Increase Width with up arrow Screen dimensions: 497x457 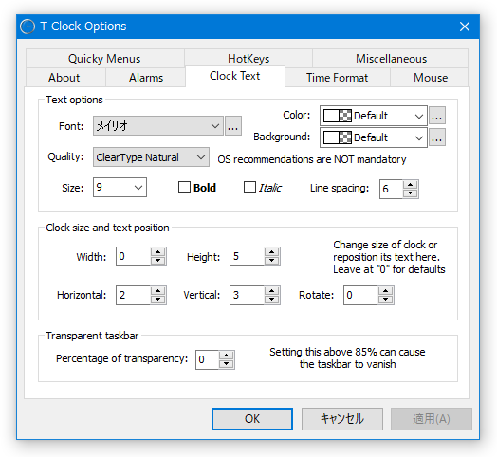[157, 252]
